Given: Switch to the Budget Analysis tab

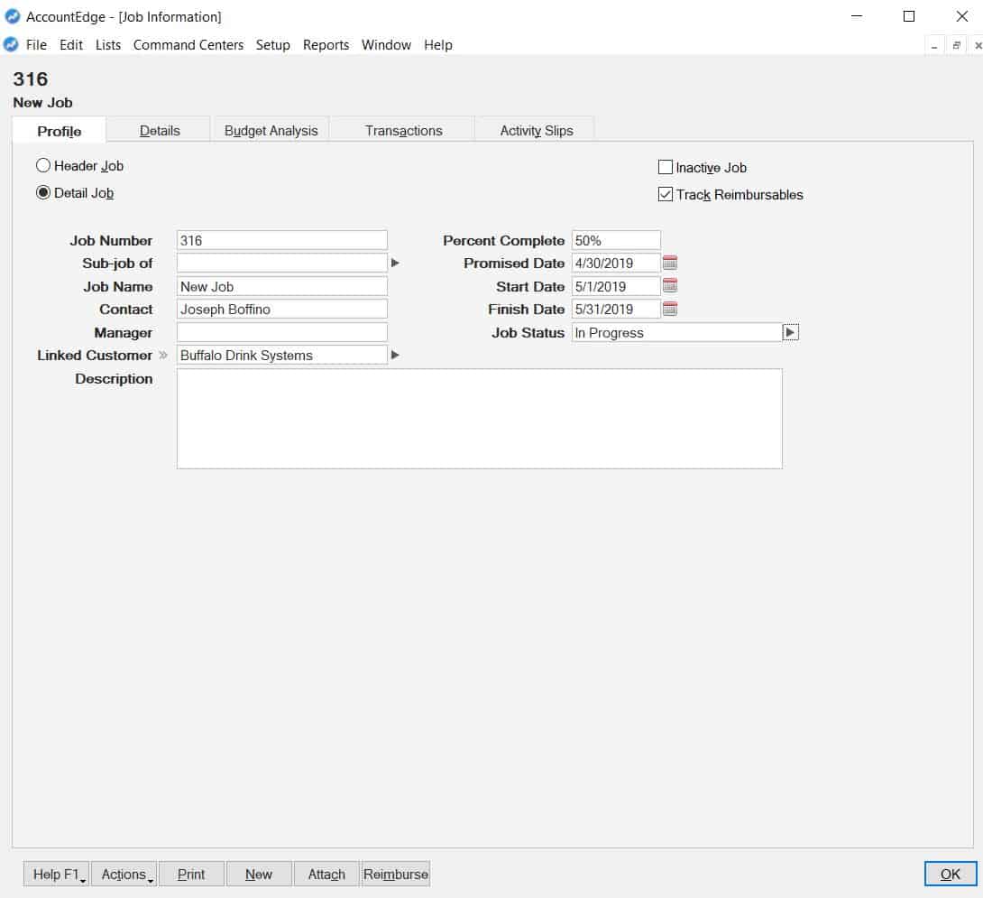Looking at the screenshot, I should [271, 131].
